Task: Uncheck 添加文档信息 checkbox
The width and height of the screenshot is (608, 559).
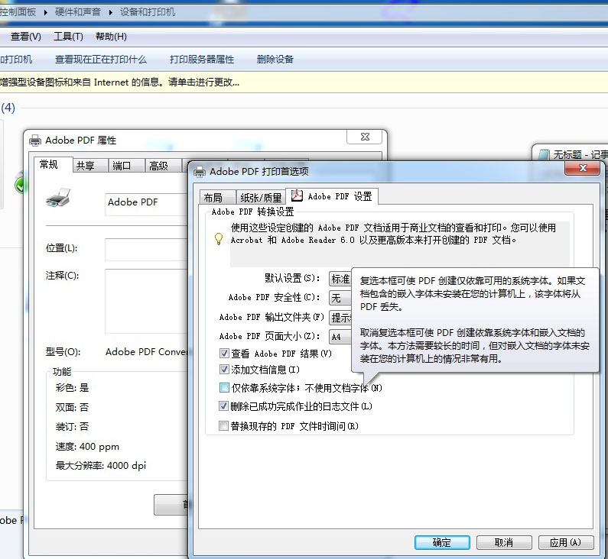Action: [224, 370]
